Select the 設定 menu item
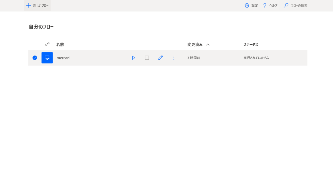This screenshot has height=192, width=333. [255, 5]
